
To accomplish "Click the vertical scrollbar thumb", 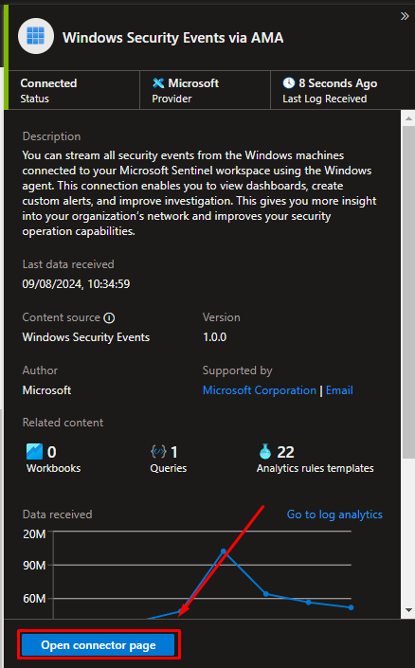I will click(408, 292).
